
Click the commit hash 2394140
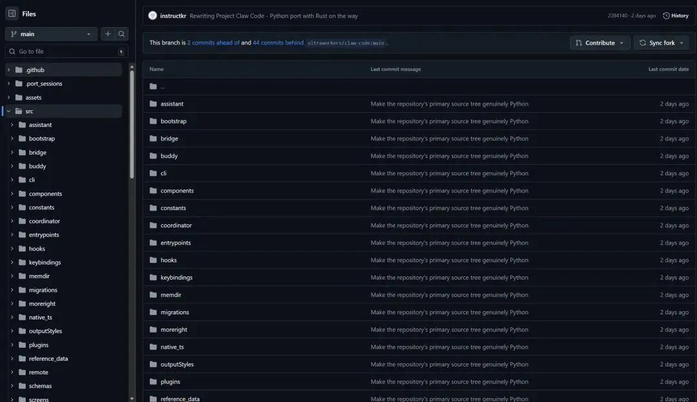[x=618, y=15]
